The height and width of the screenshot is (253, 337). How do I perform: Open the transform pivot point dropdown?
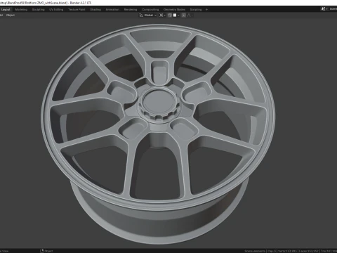tap(162, 15)
